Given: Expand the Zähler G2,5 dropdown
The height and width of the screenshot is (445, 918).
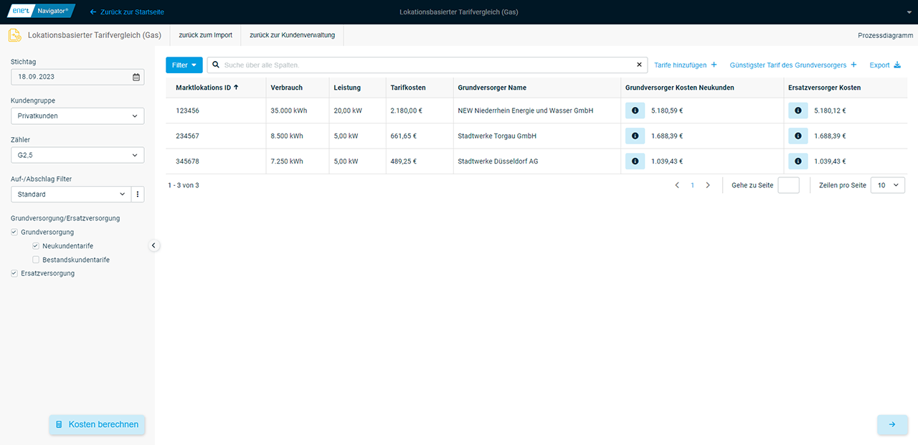Looking at the screenshot, I should (x=77, y=155).
